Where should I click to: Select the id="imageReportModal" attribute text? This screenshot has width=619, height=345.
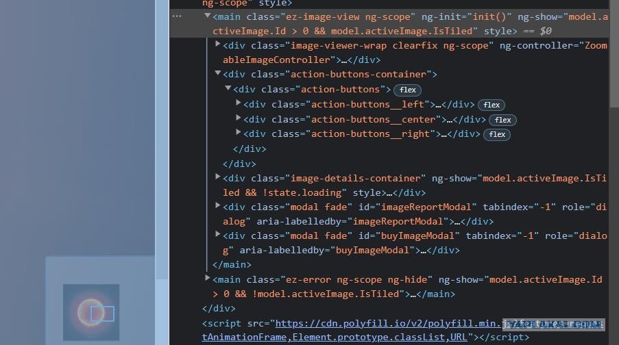pyautogui.click(x=417, y=207)
